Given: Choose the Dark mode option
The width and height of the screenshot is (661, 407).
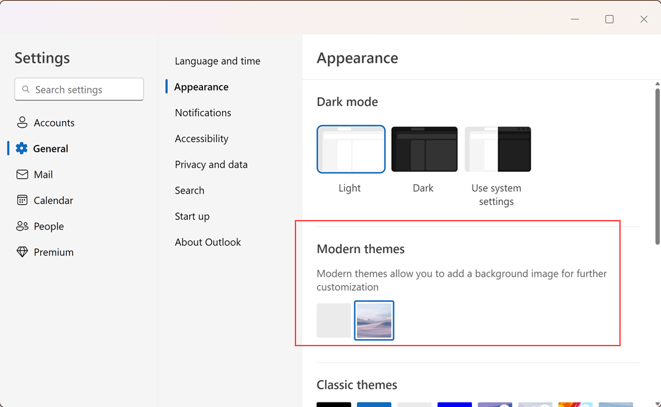Looking at the screenshot, I should 424,149.
